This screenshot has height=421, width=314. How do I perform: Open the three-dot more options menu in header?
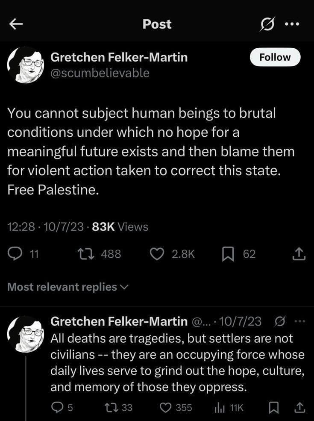(293, 24)
